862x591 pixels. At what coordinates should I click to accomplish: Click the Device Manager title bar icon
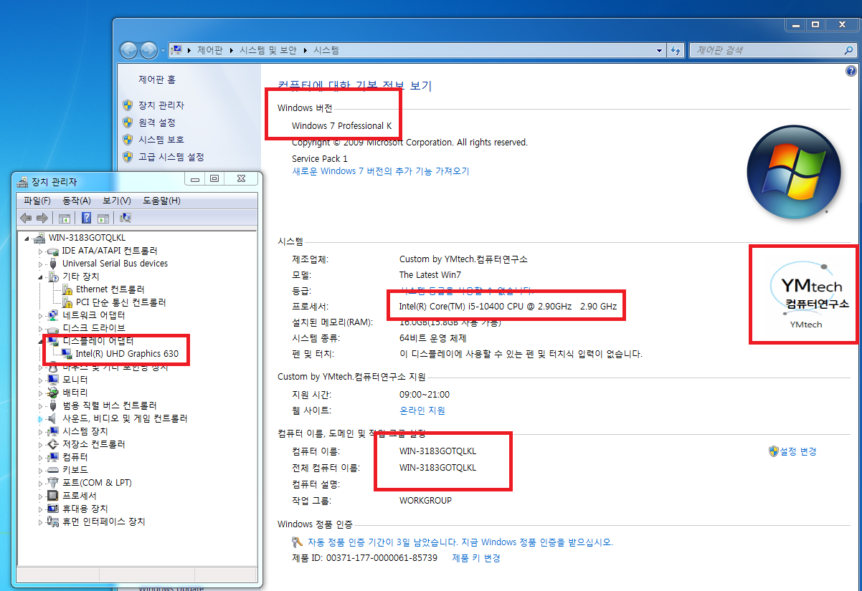coord(23,182)
